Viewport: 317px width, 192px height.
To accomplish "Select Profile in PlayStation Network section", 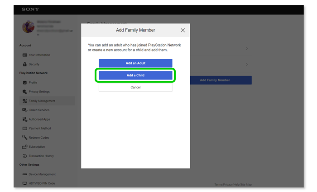I will [x=33, y=83].
